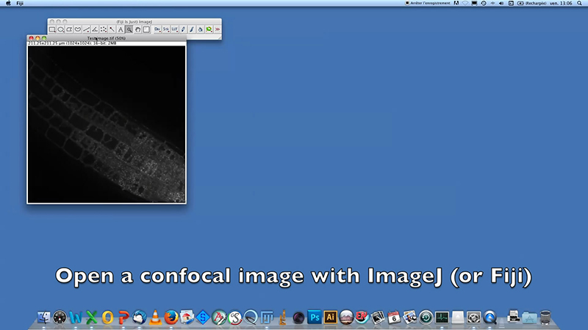588x330 pixels.
Task: Focus the Test image.tif title bar
Action: [107, 38]
